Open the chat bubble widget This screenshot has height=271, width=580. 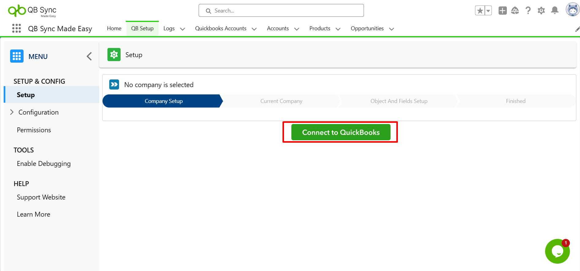point(557,251)
